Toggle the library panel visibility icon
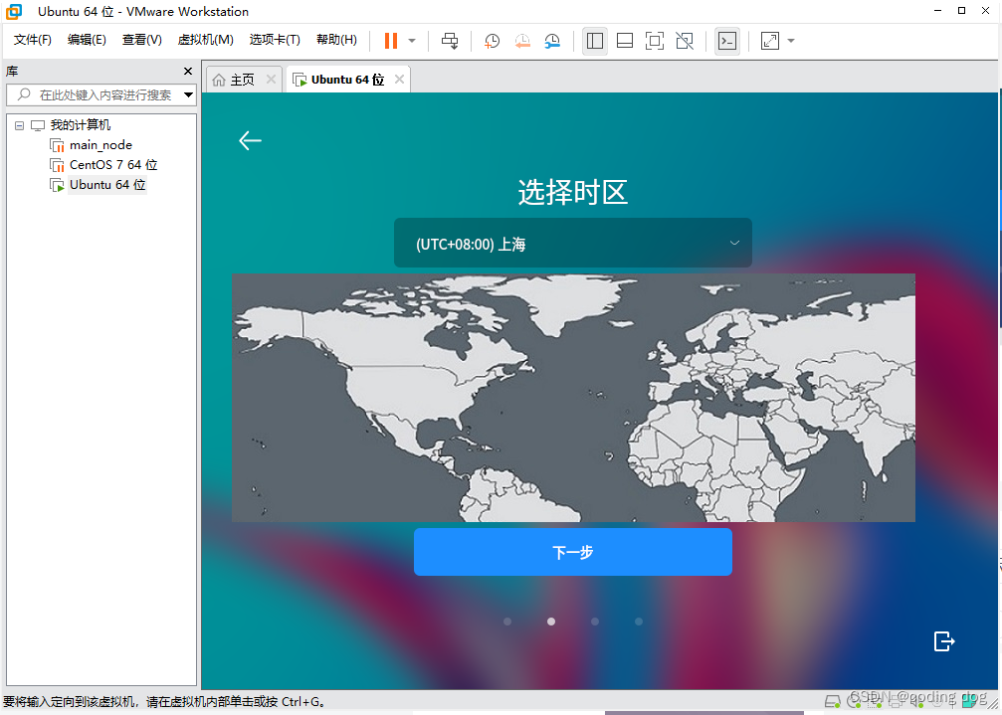This screenshot has height=715, width=1002. coord(595,41)
